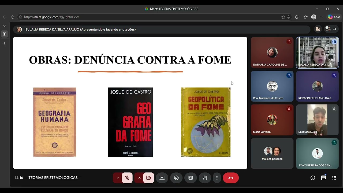This screenshot has width=343, height=193.
Task: Open meeting details info icon
Action: pyautogui.click(x=313, y=178)
